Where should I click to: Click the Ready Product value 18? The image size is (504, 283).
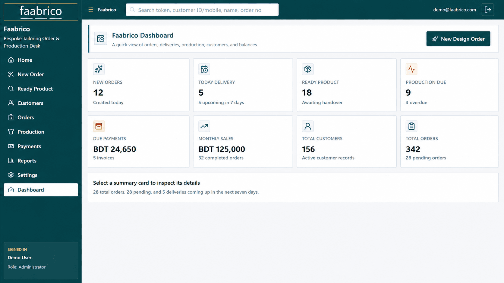[x=307, y=93]
